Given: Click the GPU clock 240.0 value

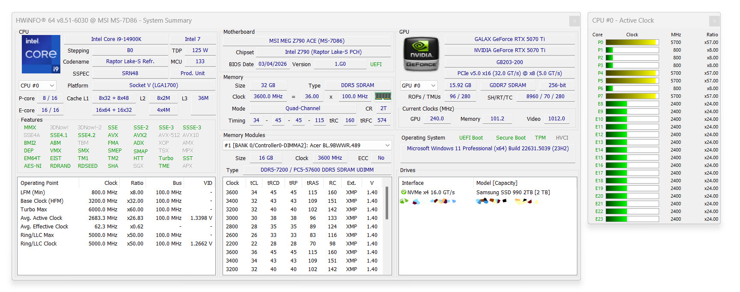Looking at the screenshot, I should click(437, 119).
